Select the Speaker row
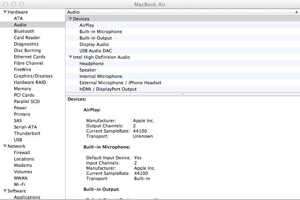 point(183,70)
